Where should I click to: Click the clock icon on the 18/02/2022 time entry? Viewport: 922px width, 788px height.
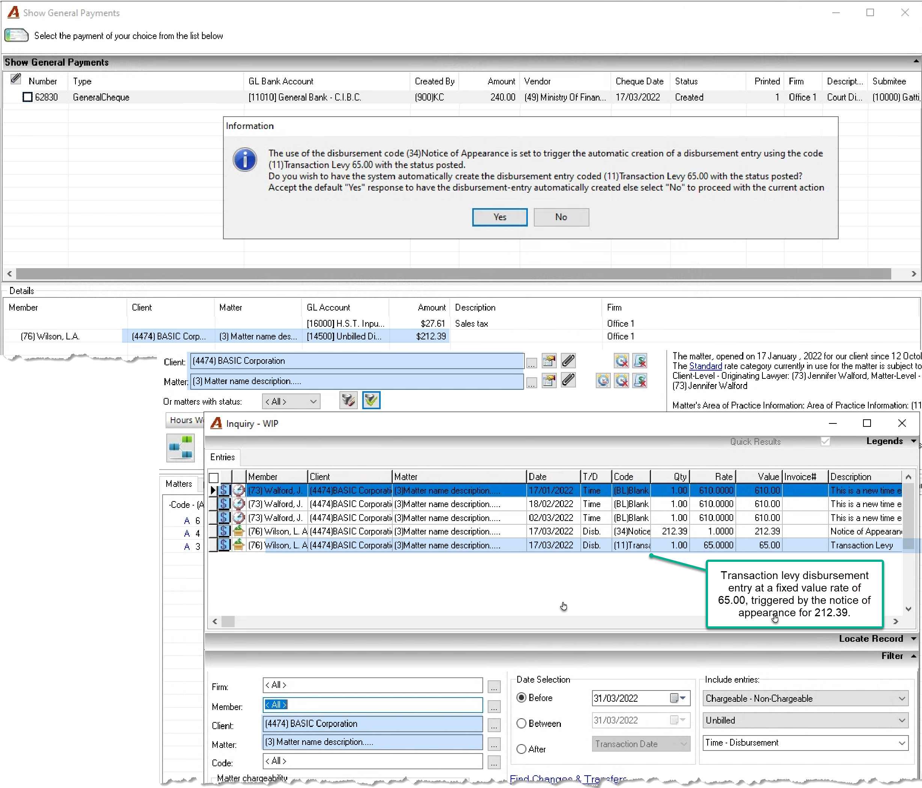pos(238,504)
